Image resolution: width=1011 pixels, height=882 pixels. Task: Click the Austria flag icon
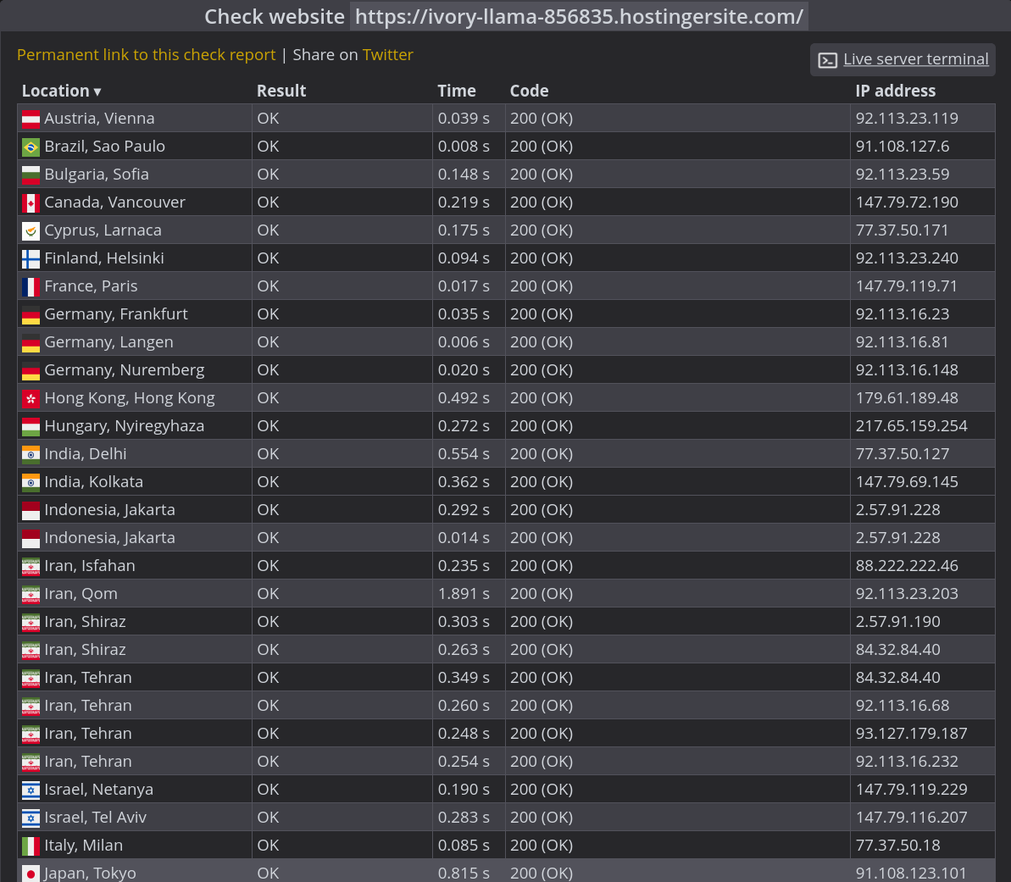click(x=31, y=119)
